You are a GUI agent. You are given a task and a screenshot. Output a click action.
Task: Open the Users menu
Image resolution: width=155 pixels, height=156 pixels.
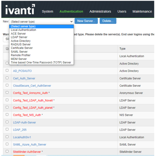click(122, 12)
